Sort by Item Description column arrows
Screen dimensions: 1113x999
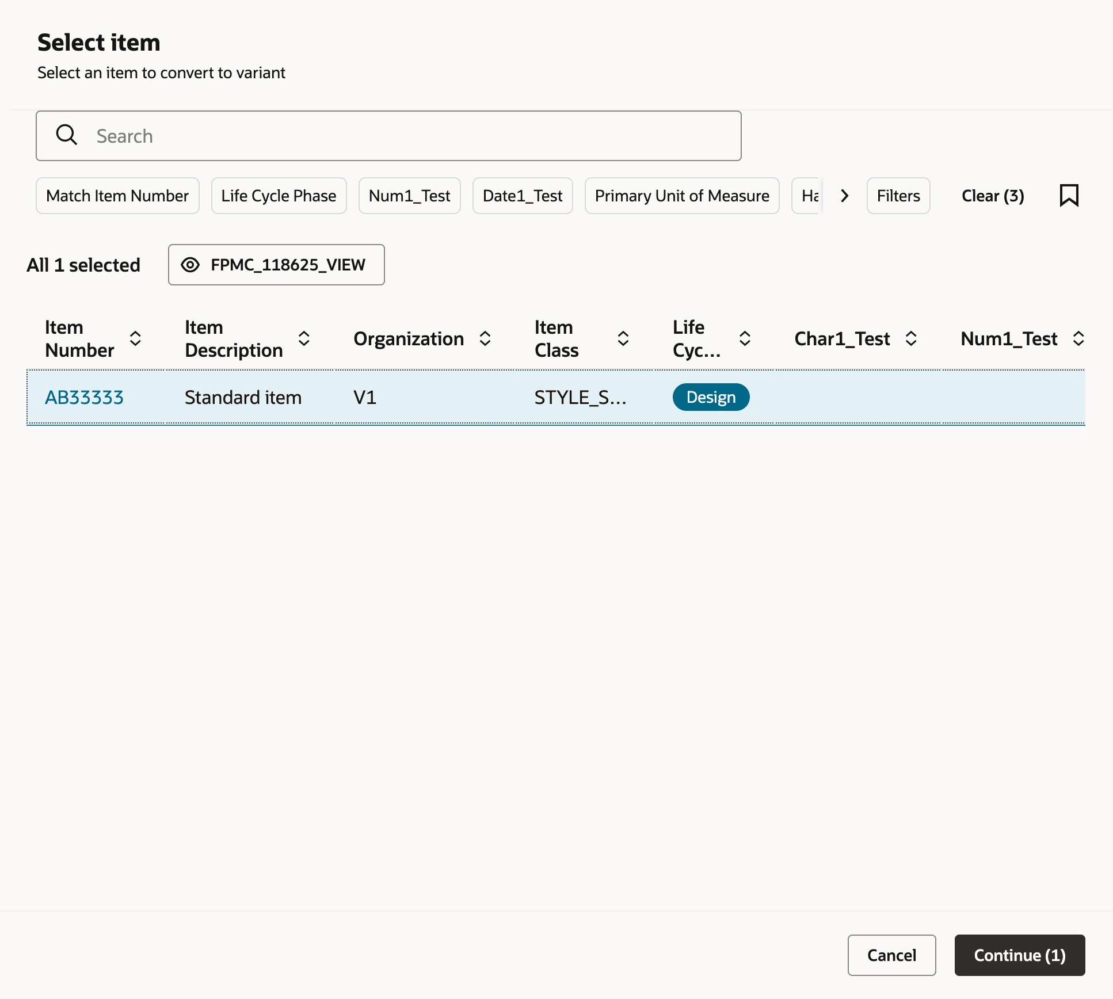click(x=304, y=338)
